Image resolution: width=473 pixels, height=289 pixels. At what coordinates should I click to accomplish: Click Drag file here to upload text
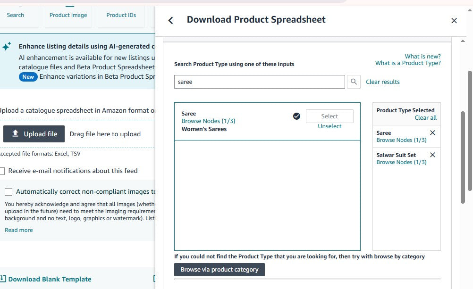point(105,134)
